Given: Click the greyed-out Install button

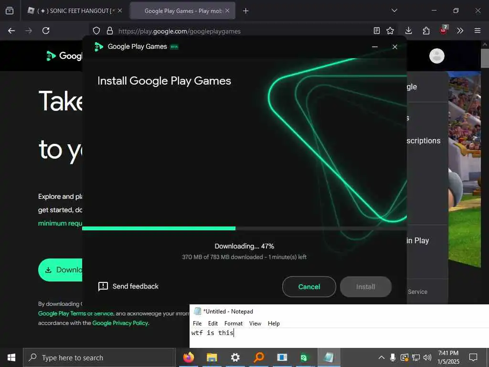Looking at the screenshot, I should 365,287.
